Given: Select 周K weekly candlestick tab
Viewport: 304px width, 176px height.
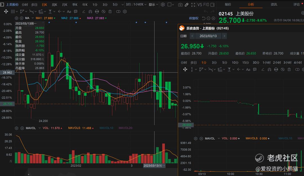Looking at the screenshot, I should tap(55, 4).
